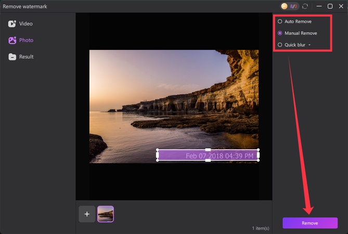Minimize the Remove watermark window
This screenshot has height=234, width=348.
[x=319, y=6]
